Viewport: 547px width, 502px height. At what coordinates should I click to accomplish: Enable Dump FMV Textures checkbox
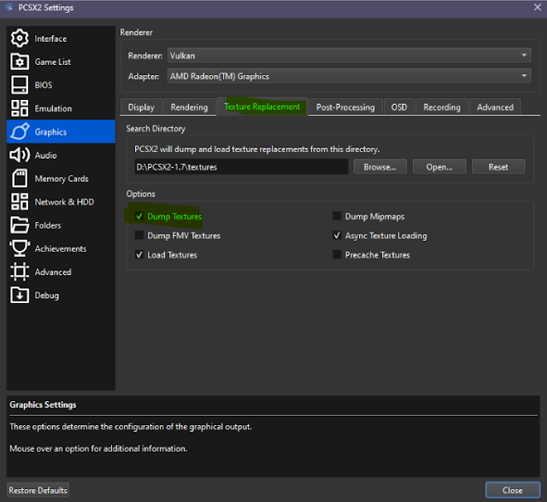[x=139, y=236]
